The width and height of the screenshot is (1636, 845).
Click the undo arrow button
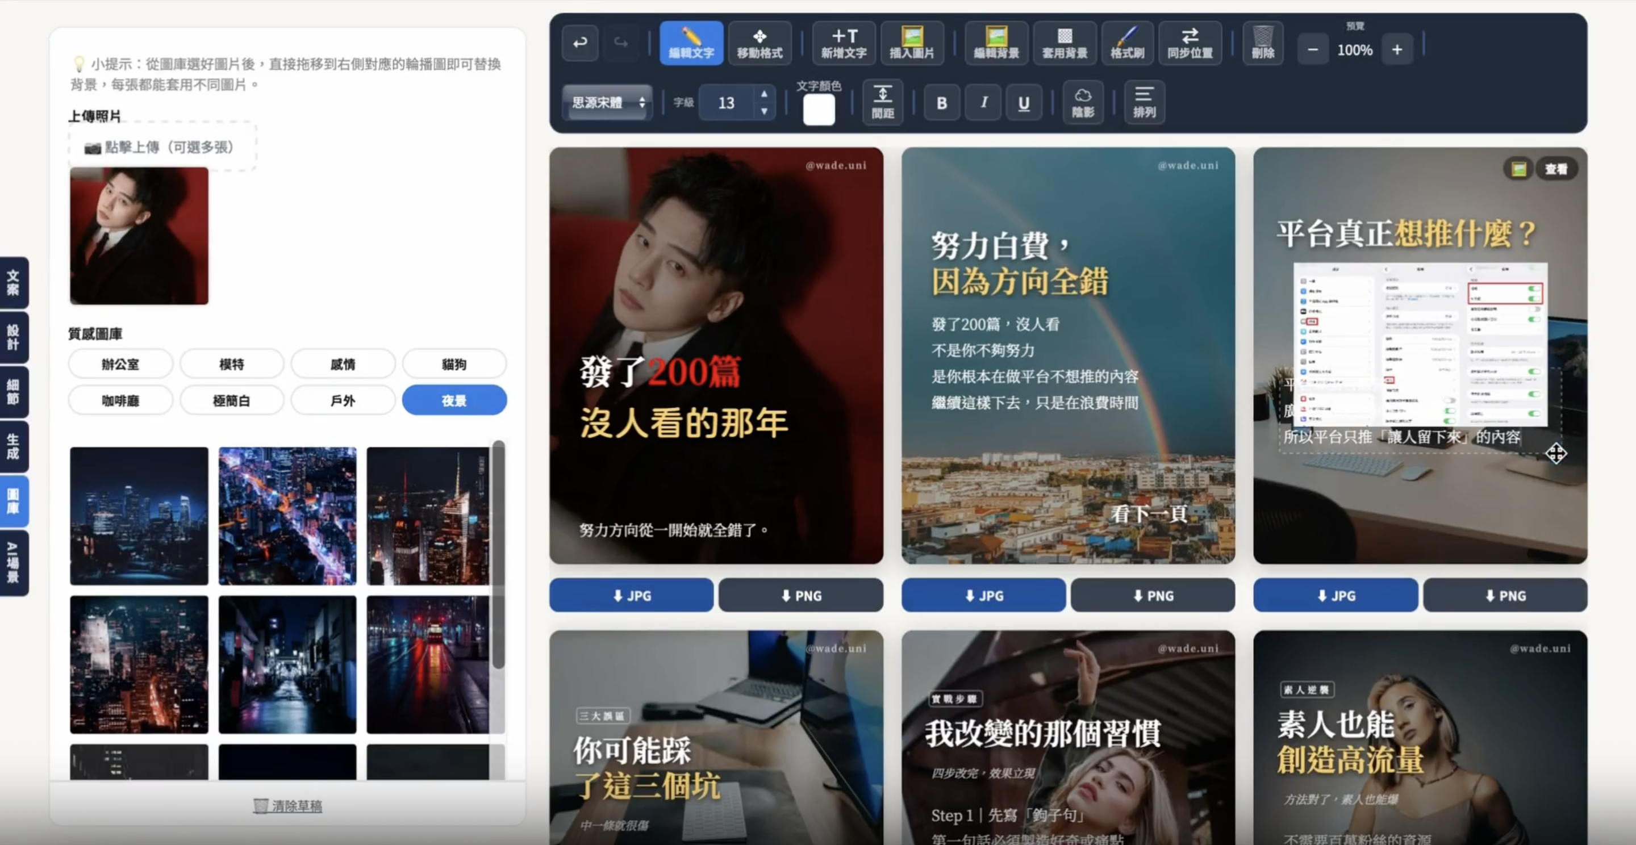point(580,43)
